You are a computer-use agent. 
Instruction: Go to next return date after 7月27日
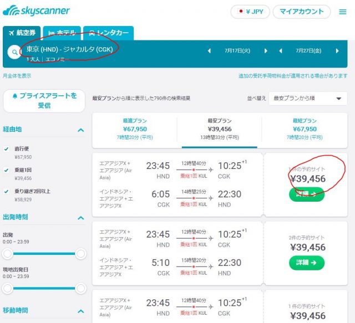coord(337,51)
